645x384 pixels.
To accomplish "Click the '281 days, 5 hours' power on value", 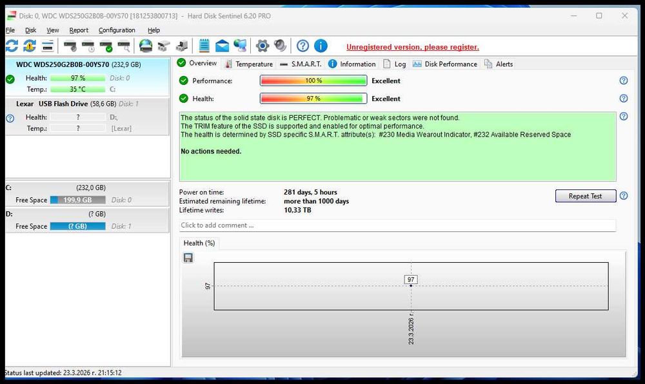I will [311, 192].
